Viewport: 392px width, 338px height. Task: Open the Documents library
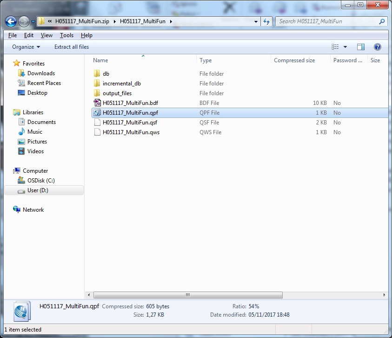[x=41, y=122]
